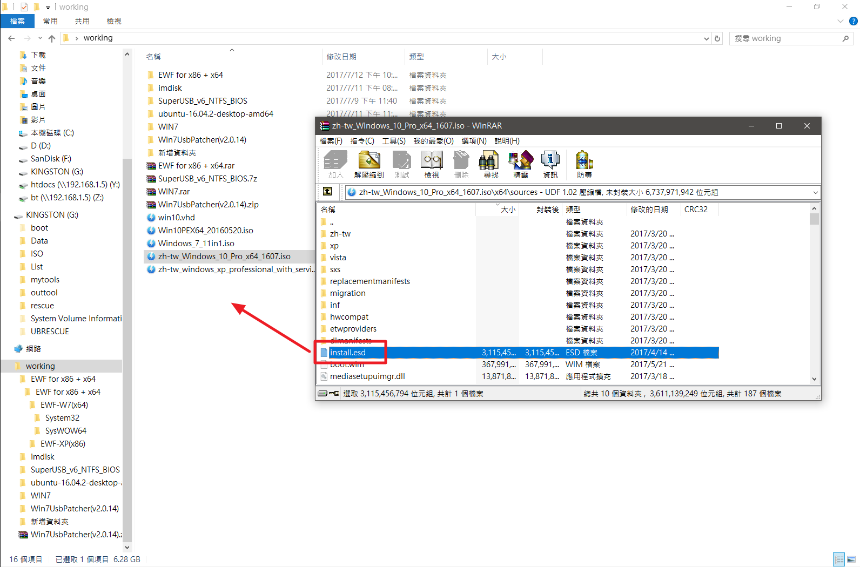Go up one folder level in WinRAR
860x567 pixels.
(327, 192)
